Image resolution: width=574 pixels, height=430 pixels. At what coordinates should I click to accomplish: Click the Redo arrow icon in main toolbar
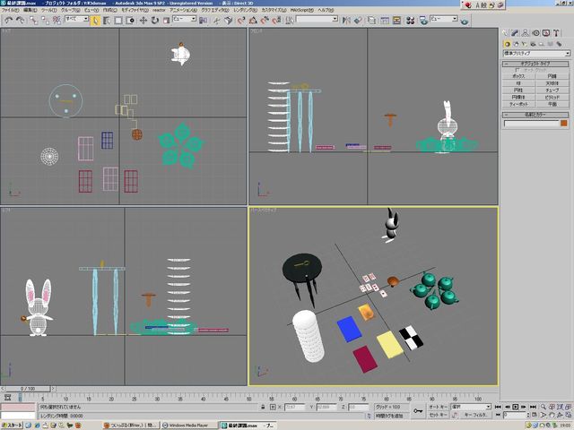point(21,20)
